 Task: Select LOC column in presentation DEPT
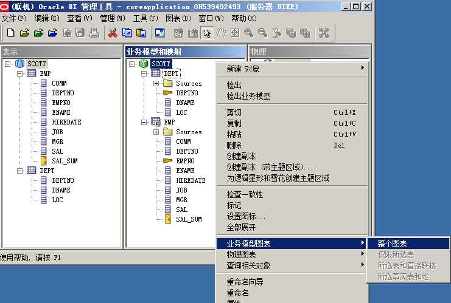pyautogui.click(x=57, y=200)
